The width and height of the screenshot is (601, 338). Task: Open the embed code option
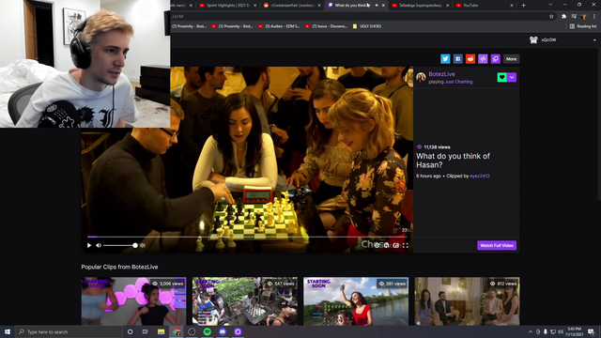[x=483, y=58]
